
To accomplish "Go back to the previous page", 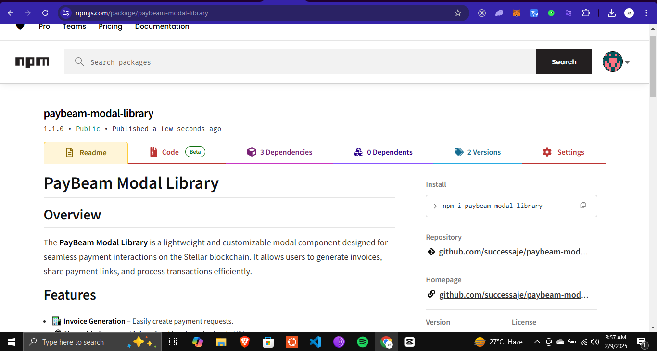I will (11, 13).
